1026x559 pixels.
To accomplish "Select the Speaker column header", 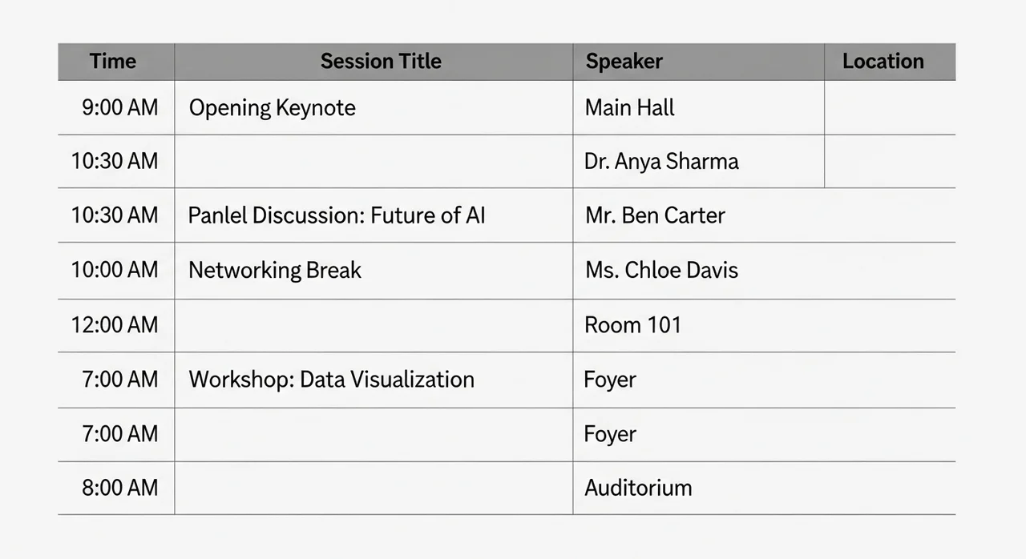I will (x=698, y=62).
